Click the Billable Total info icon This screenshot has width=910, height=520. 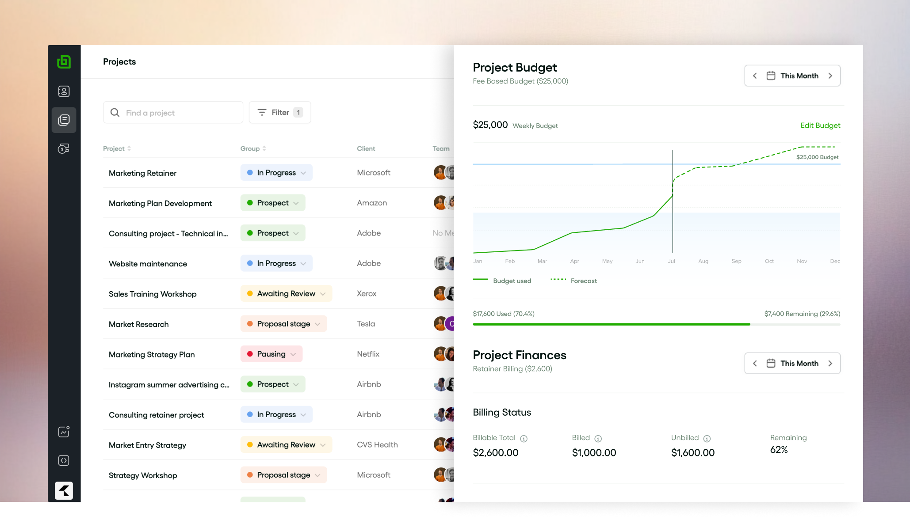tap(524, 439)
